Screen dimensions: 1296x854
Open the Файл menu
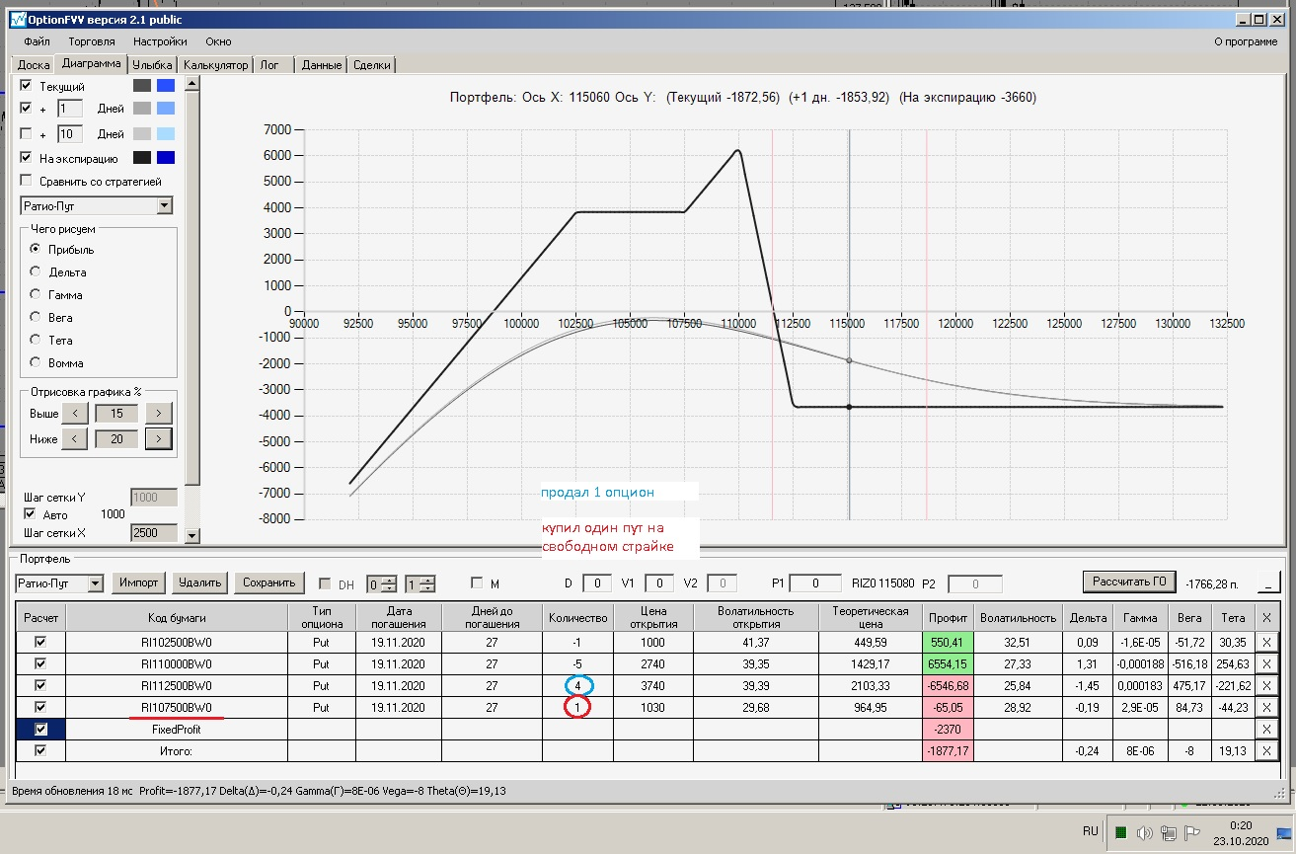[37, 41]
